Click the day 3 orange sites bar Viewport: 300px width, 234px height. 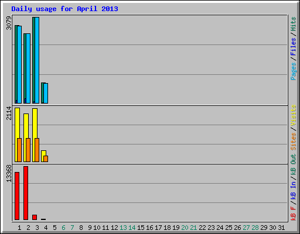click(37, 150)
